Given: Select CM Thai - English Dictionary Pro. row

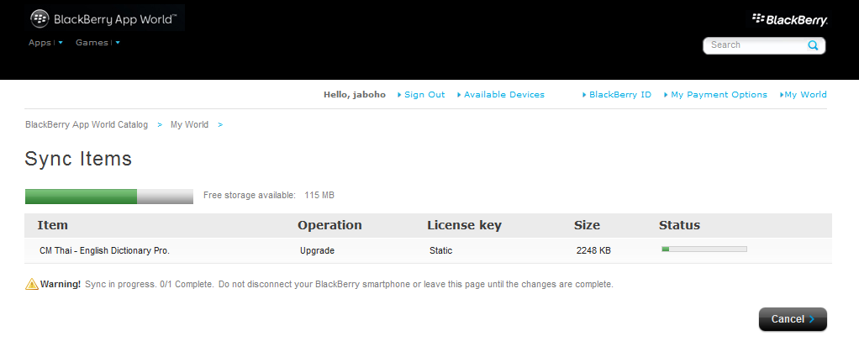Looking at the screenshot, I should click(429, 251).
